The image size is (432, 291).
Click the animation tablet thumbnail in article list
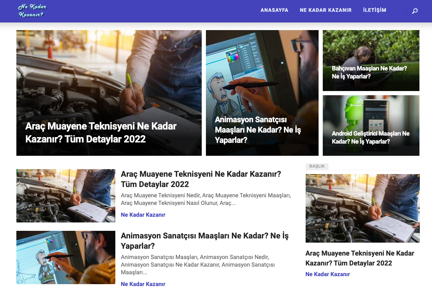click(x=65, y=257)
